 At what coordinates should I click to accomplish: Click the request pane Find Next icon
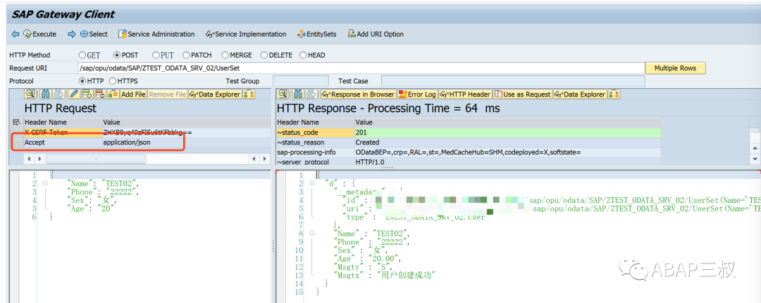point(58,94)
